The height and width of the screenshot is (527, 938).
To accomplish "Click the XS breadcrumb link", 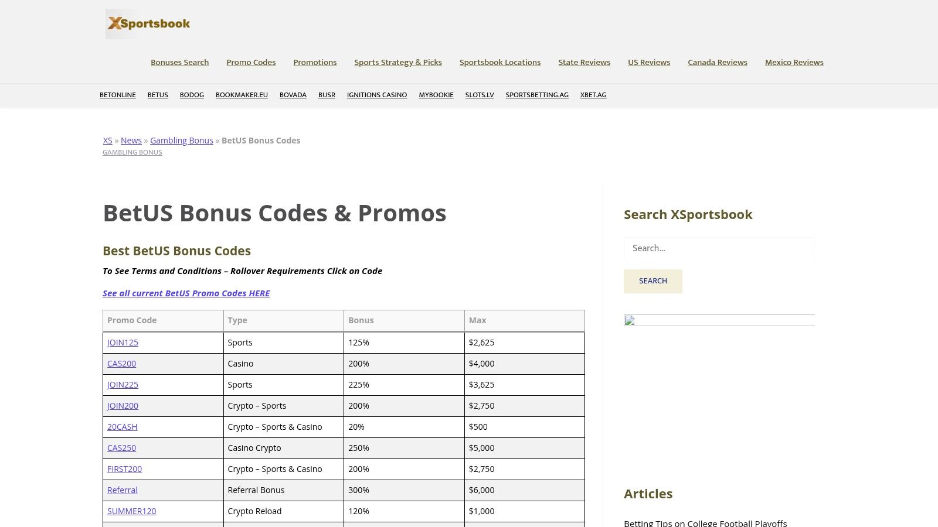I will coord(107,141).
